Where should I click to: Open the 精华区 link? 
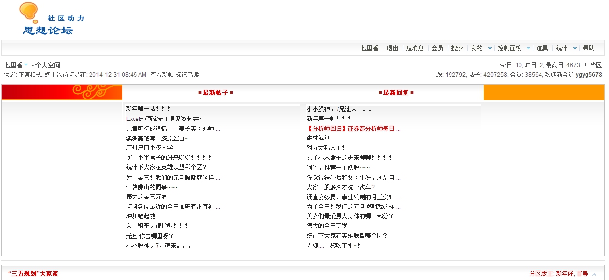pos(593,65)
